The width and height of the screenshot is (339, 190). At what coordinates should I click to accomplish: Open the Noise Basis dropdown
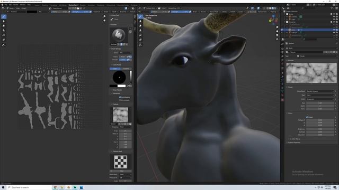click(320, 91)
